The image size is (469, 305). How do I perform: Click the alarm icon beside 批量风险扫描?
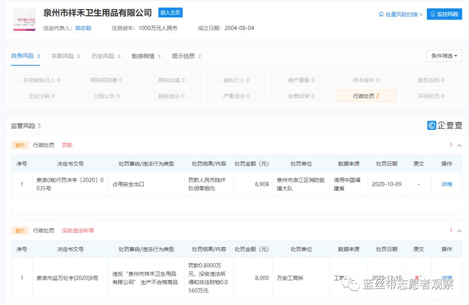point(381,14)
